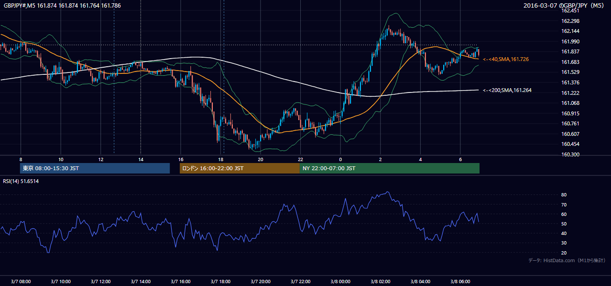Click price axis label 161.529

(570, 72)
